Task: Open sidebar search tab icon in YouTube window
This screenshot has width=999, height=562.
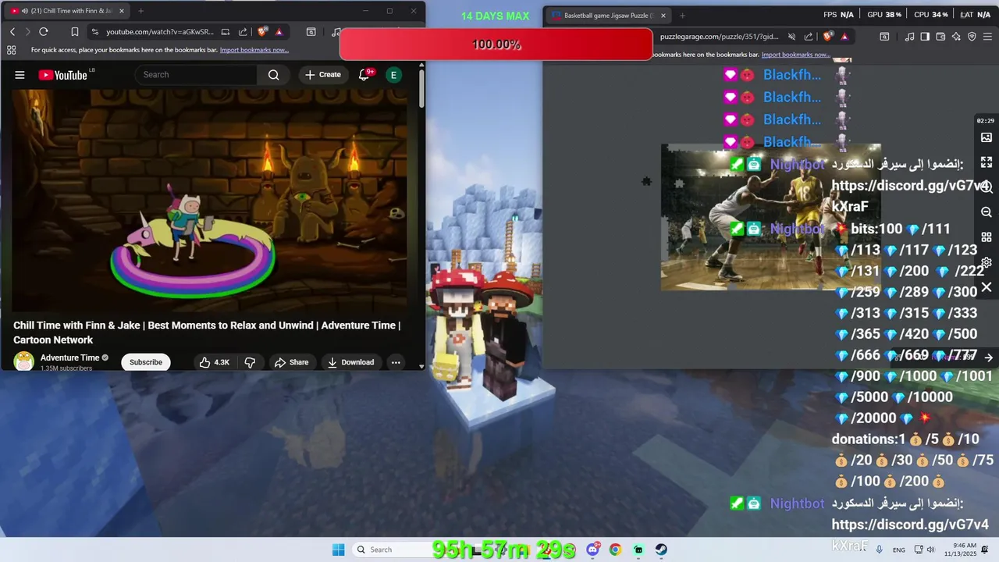Action: point(311,32)
